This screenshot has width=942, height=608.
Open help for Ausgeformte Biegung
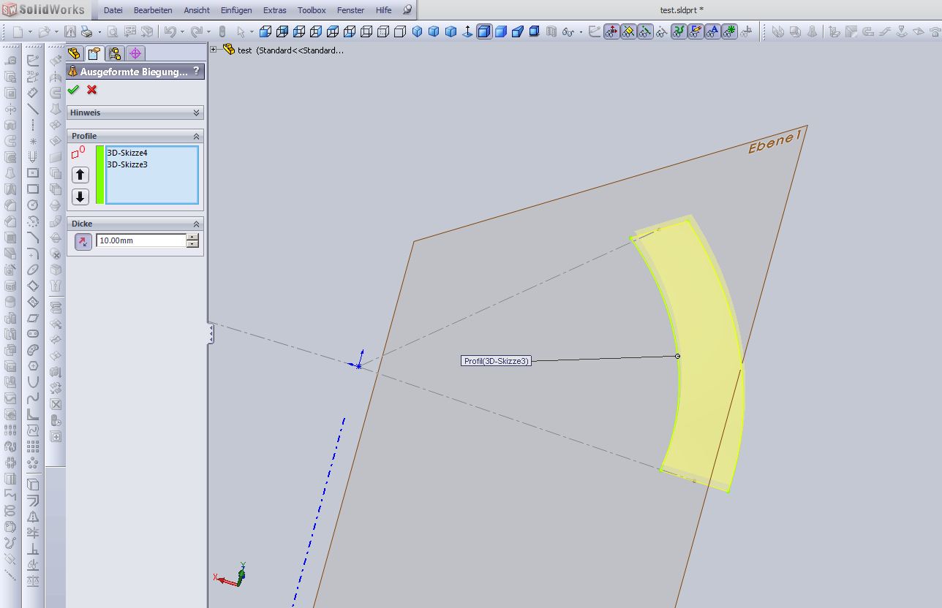pyautogui.click(x=196, y=72)
